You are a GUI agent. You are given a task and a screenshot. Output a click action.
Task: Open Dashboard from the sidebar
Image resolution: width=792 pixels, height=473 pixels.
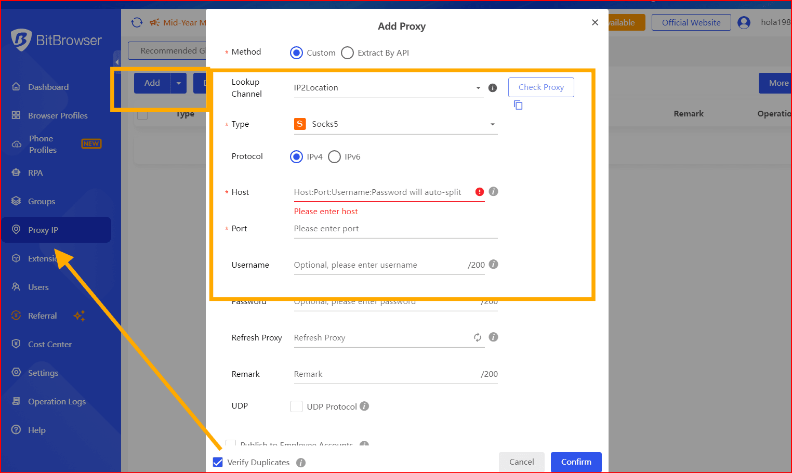click(48, 87)
